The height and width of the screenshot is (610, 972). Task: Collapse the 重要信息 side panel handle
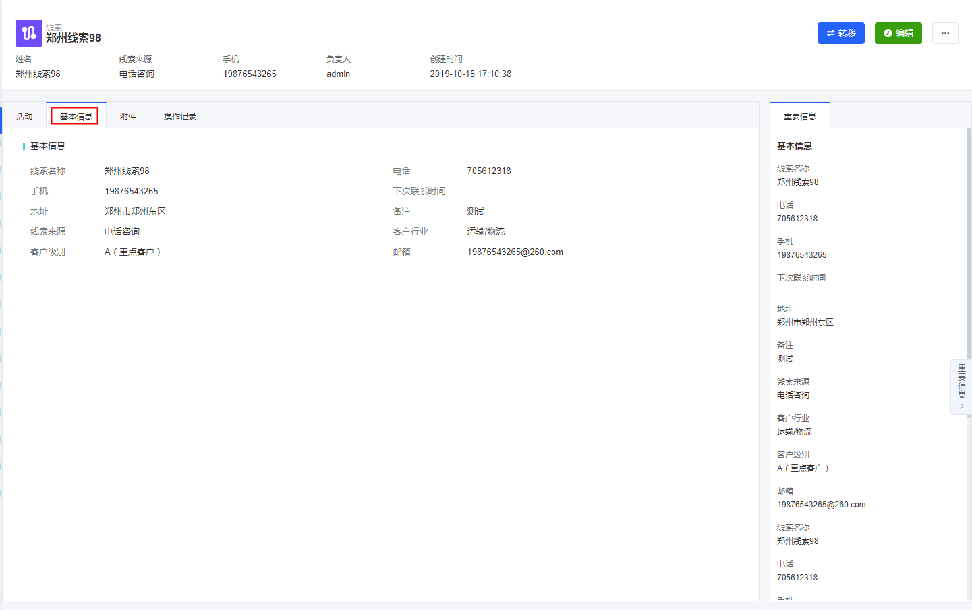click(961, 388)
